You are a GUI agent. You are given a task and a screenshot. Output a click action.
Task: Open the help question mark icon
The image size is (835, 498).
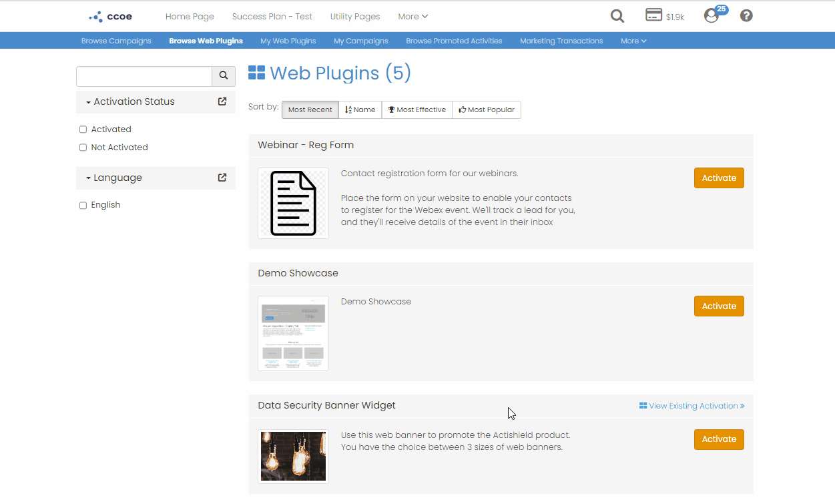tap(746, 15)
